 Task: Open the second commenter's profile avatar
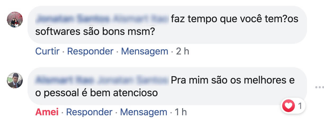pyautogui.click(x=15, y=80)
